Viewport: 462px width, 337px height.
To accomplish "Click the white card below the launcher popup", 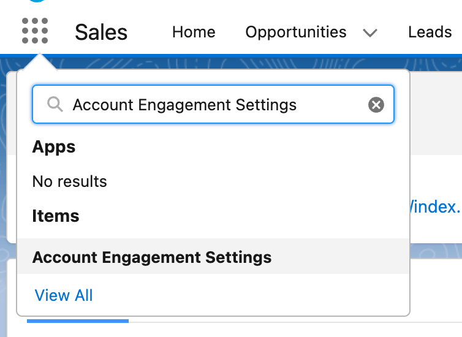I will (x=435, y=294).
